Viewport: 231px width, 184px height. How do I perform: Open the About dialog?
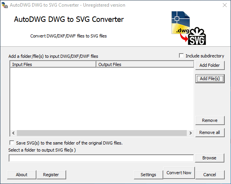[x=22, y=175]
